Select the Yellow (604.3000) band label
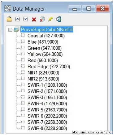The width and height of the screenshot is (113, 135). (x=45, y=54)
